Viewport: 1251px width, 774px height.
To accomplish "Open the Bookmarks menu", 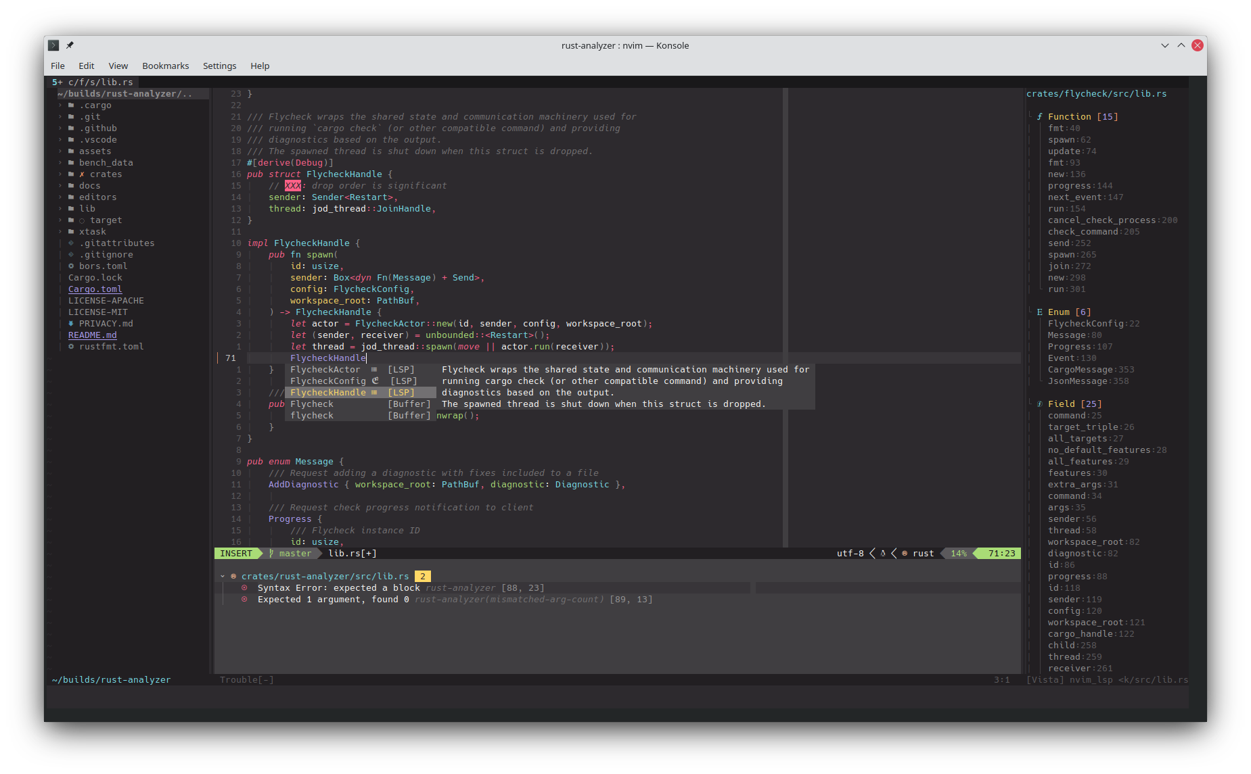I will (166, 66).
